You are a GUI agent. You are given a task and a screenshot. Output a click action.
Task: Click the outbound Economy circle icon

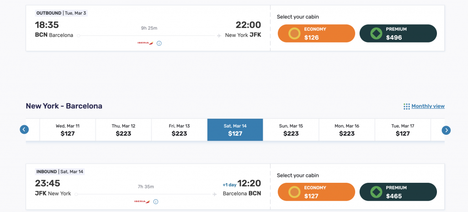(294, 33)
